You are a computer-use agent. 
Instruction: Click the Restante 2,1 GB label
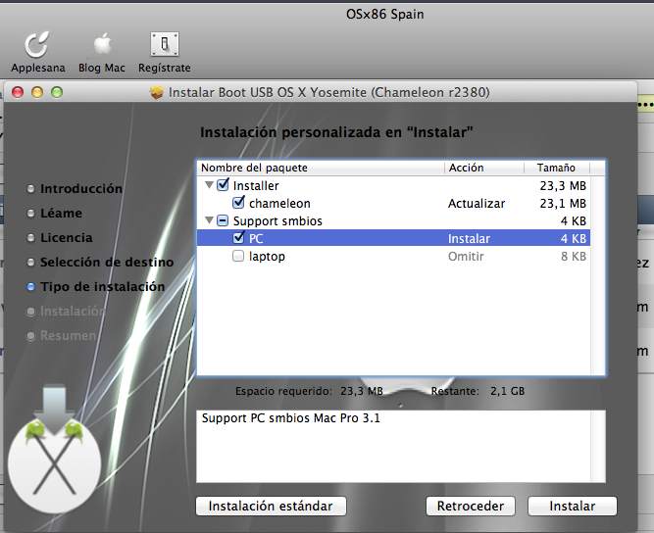(478, 391)
